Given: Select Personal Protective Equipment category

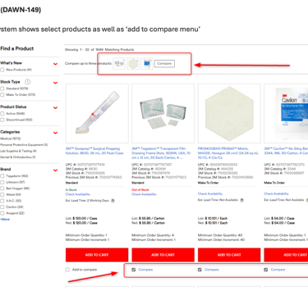Looking at the screenshot, I should 24,145.
